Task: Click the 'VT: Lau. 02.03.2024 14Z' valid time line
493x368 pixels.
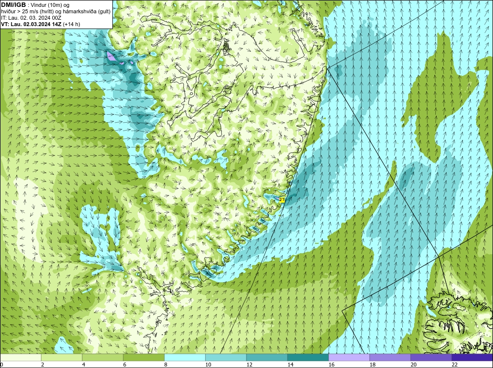Action: [x=40, y=24]
